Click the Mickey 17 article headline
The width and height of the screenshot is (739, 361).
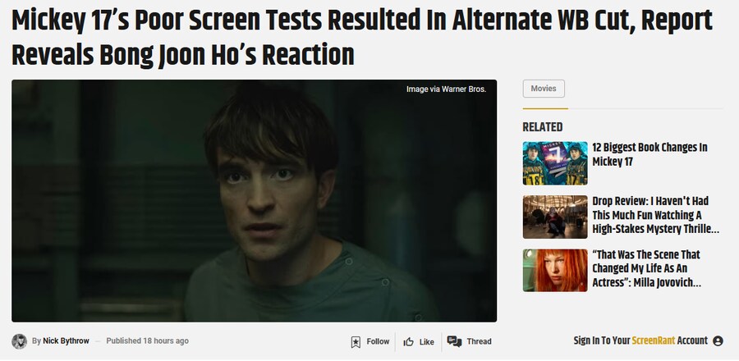tap(362, 38)
